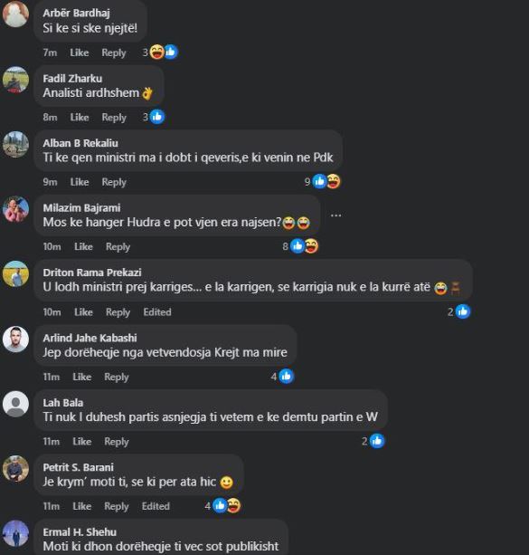Viewport: 529px width, 555px height.
Task: Like Arbër Bardhaj's comment
Action: coord(80,53)
